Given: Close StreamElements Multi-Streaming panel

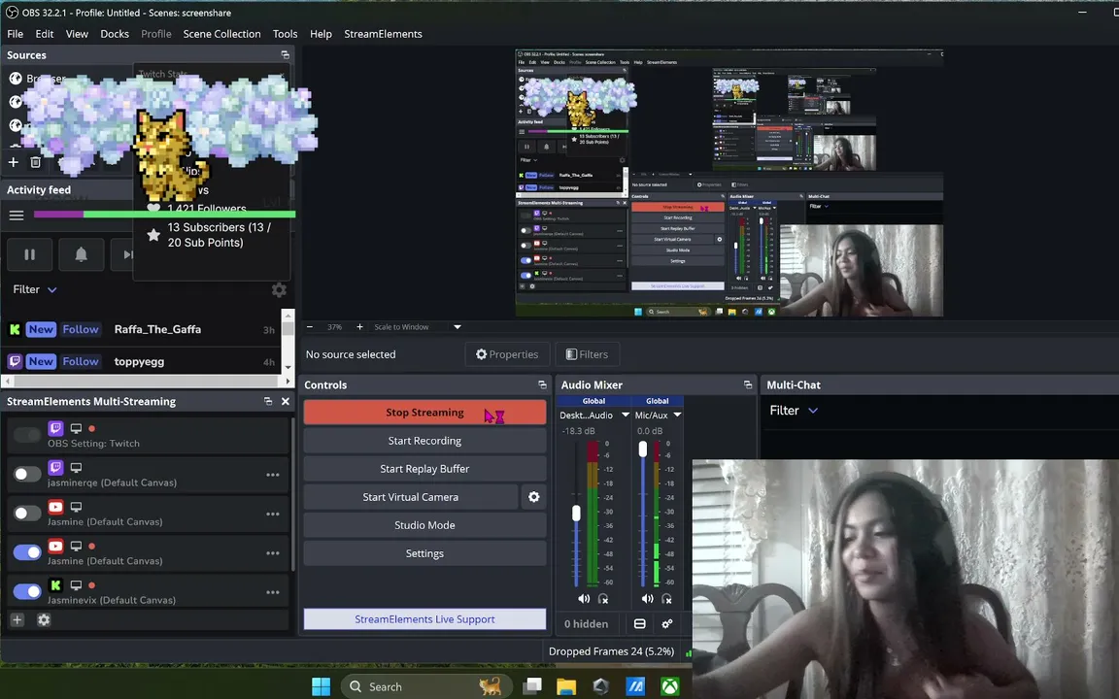Looking at the screenshot, I should [x=286, y=402].
